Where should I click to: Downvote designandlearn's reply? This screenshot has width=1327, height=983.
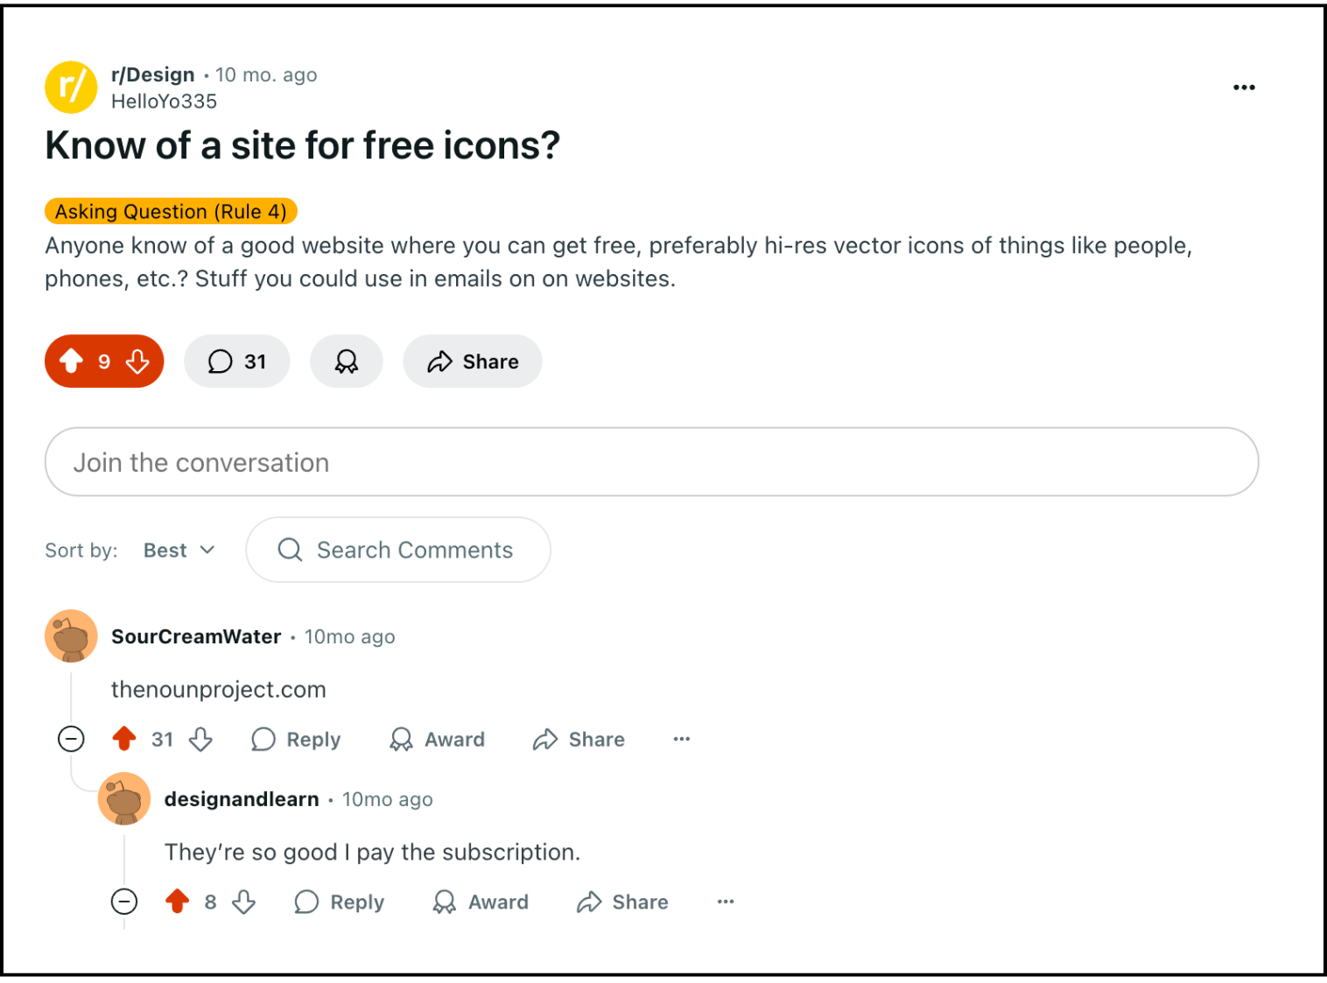pos(244,902)
